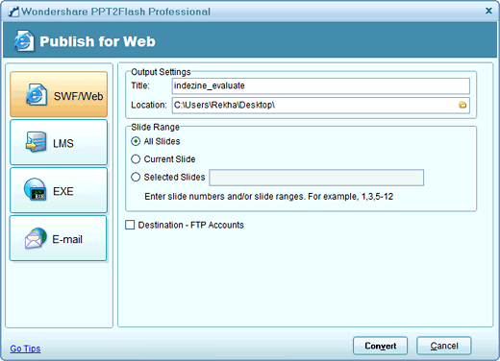
Task: Click the 'Slide Range' group label
Action: coord(155,127)
